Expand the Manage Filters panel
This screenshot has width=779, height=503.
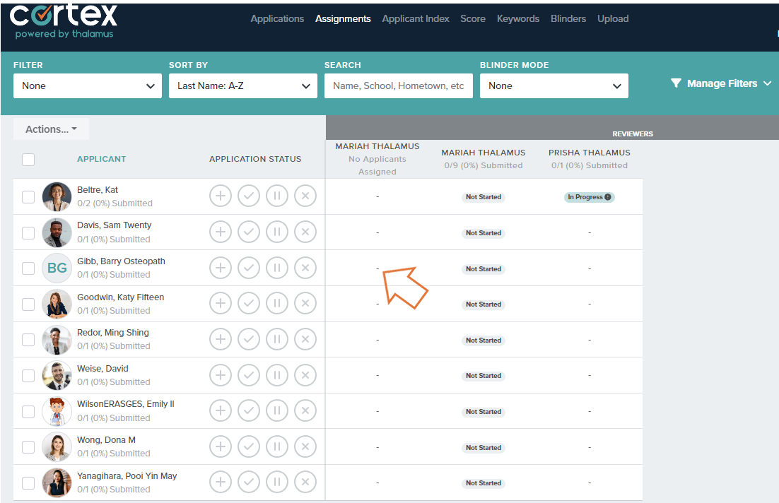pyautogui.click(x=721, y=83)
